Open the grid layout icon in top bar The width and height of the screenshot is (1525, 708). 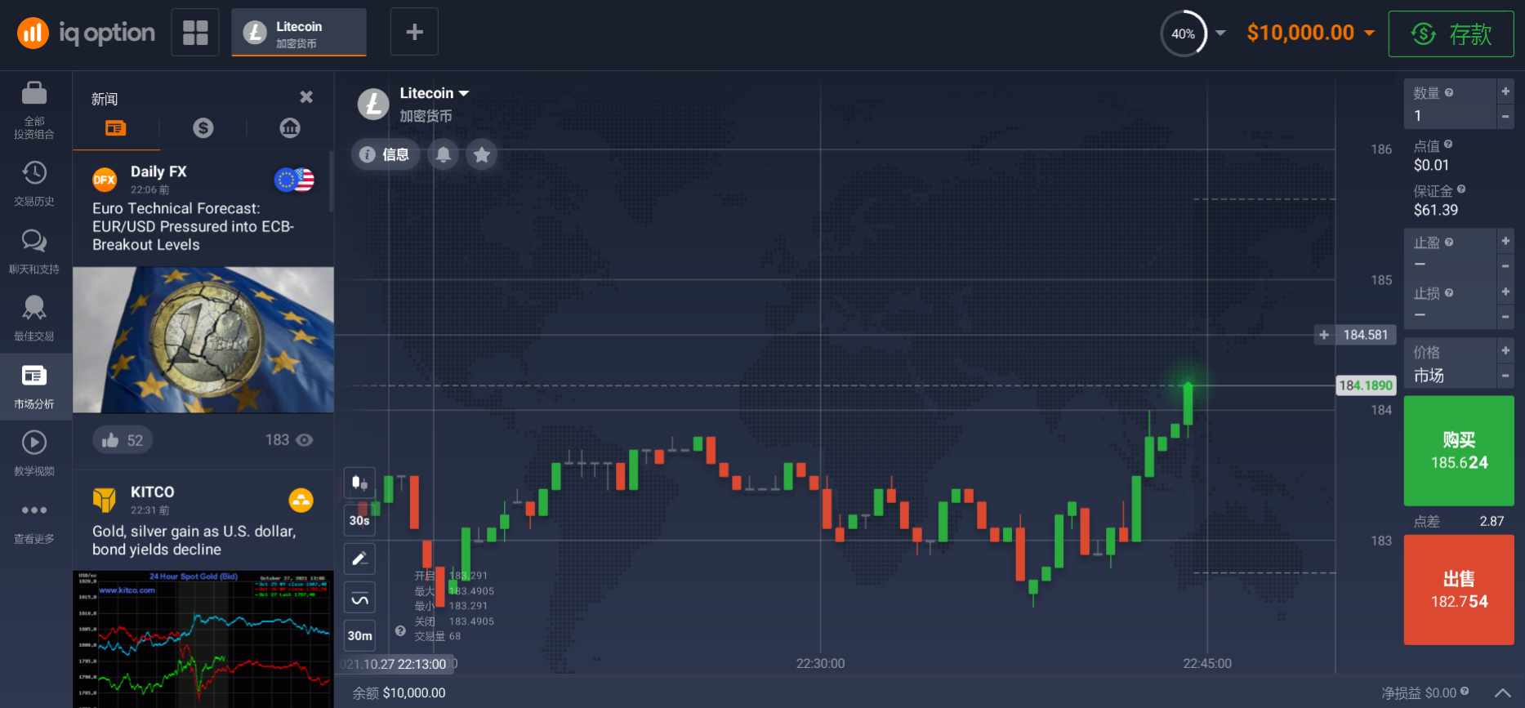click(x=195, y=33)
